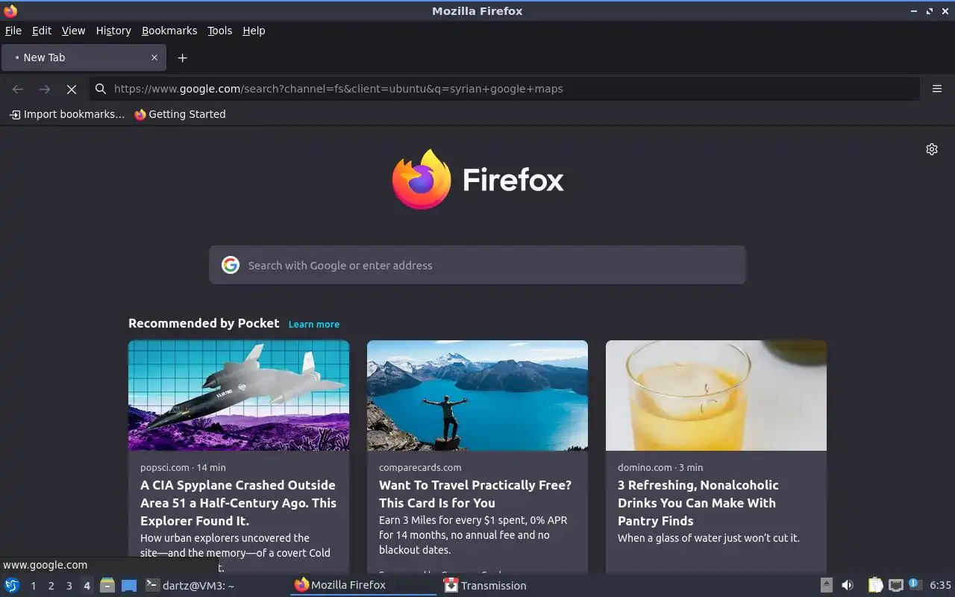Open 'Want To Travel Practically Free?' headline
This screenshot has width=955, height=597.
click(475, 494)
